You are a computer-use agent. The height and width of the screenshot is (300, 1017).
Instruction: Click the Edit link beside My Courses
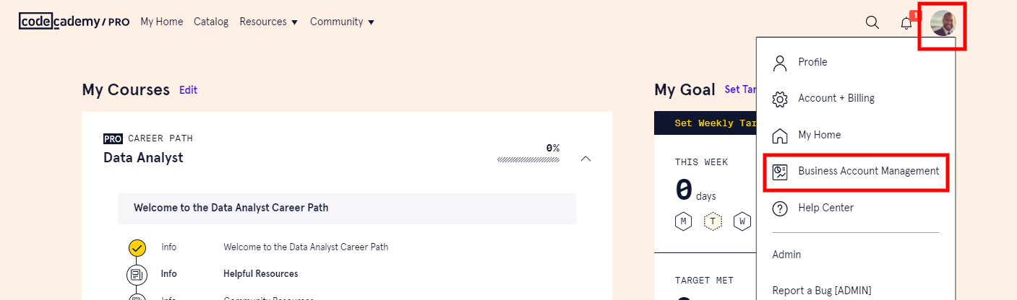[189, 90]
